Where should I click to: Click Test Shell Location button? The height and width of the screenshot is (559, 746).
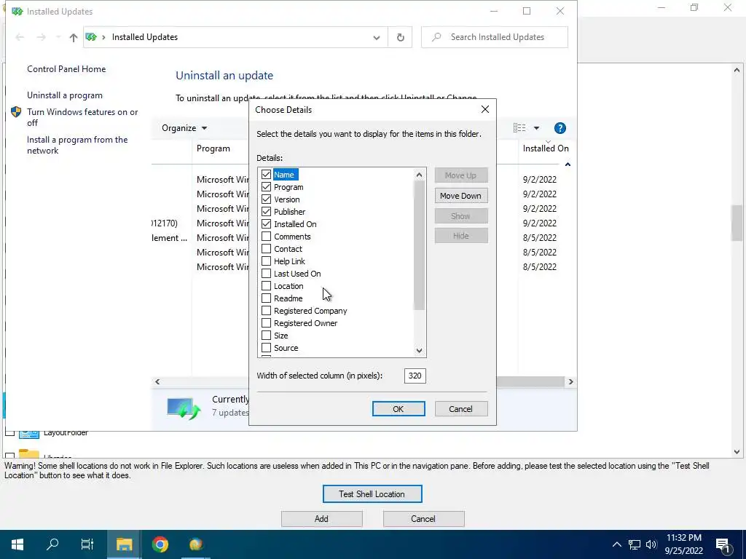click(372, 494)
